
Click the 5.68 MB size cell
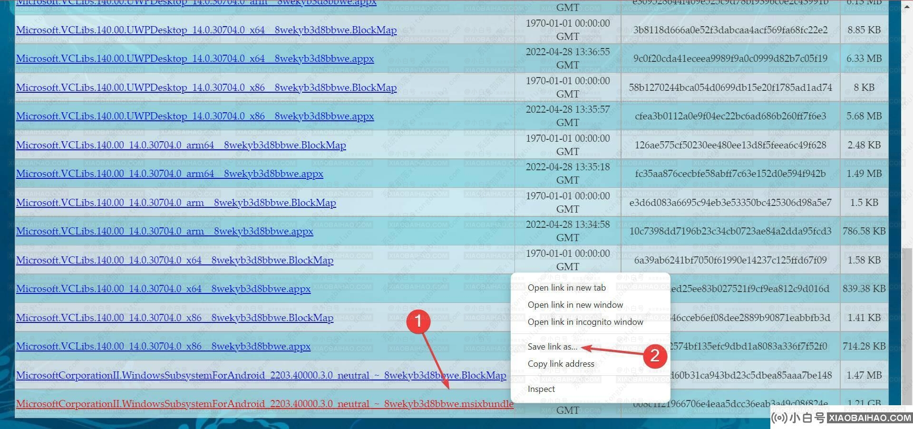tap(864, 116)
